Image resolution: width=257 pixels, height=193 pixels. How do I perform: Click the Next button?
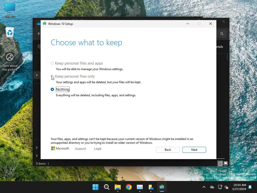tap(194, 150)
